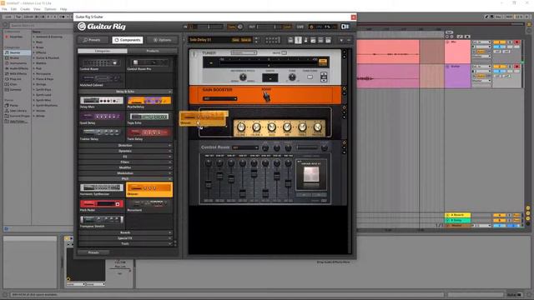Screen dimensions: 534x300
Task: Click the Guitar Rig logo
Action: point(102,27)
